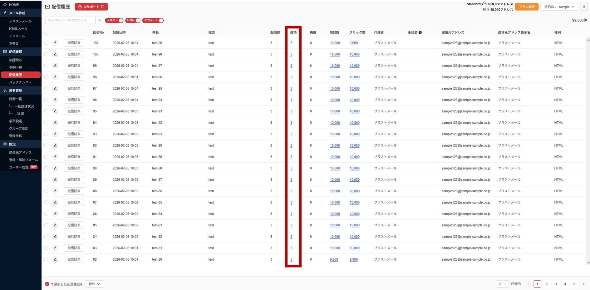Open the 操作 dropdown menu
This screenshot has height=290, width=590.
(x=94, y=284)
